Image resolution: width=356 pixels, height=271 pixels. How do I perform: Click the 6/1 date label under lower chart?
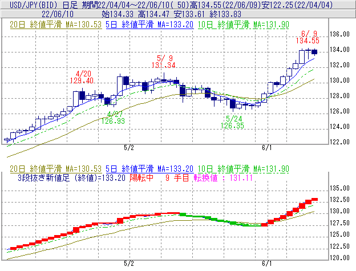(x=266, y=264)
